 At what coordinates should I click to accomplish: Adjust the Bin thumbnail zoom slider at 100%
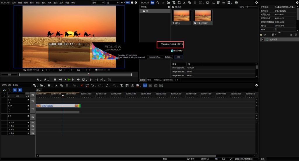click(x=247, y=7)
